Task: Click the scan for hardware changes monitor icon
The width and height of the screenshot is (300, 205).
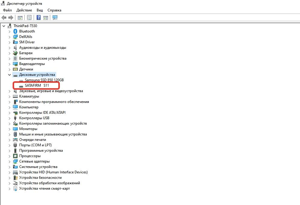Action: click(x=55, y=18)
